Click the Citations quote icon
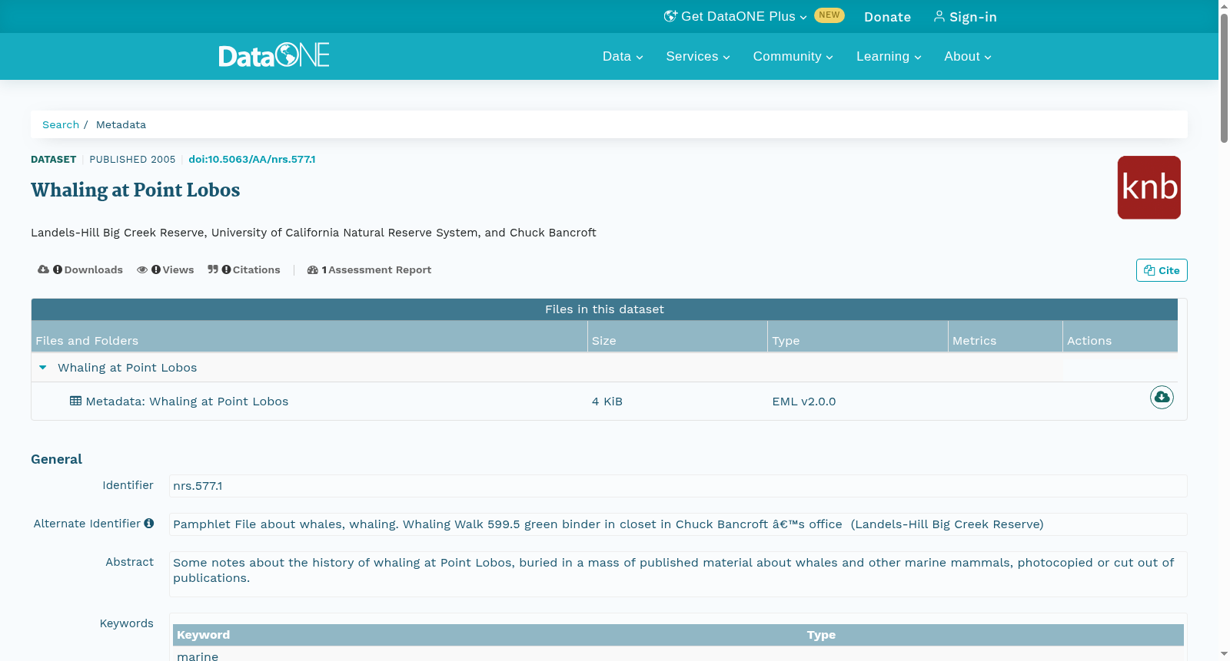The width and height of the screenshot is (1230, 661). (213, 269)
